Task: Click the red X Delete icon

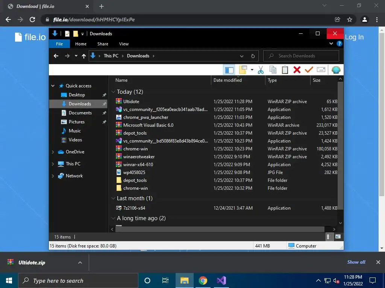Action: 297,70
